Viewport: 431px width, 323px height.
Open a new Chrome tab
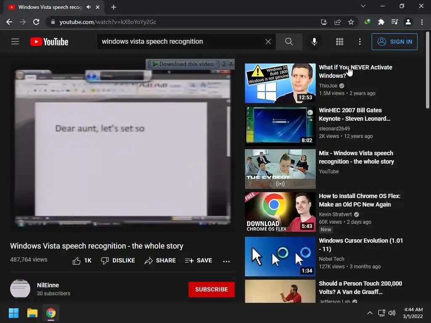[x=114, y=7]
